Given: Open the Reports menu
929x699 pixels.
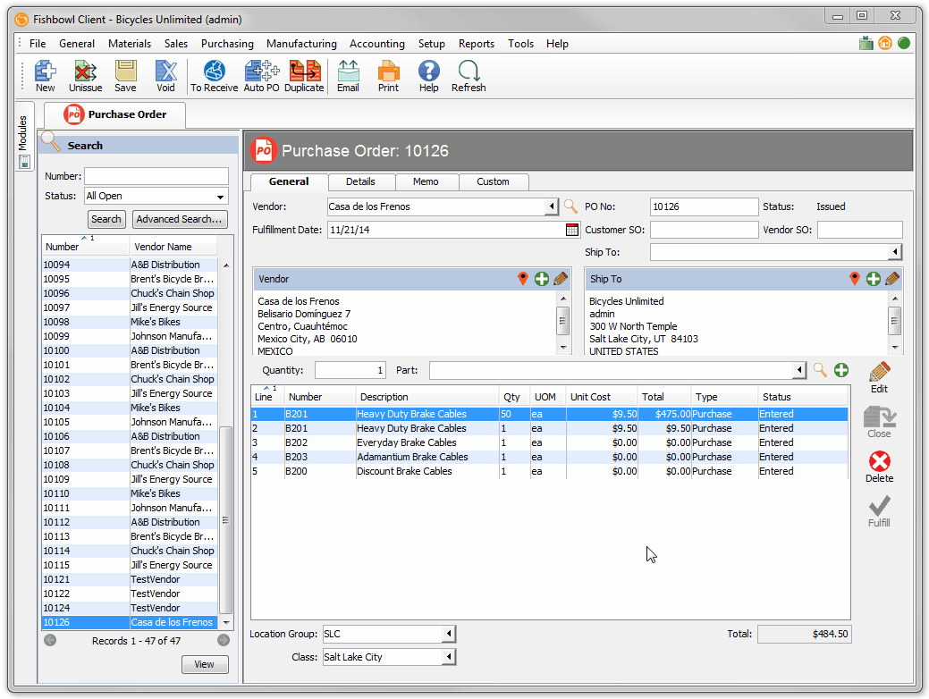Looking at the screenshot, I should point(477,43).
